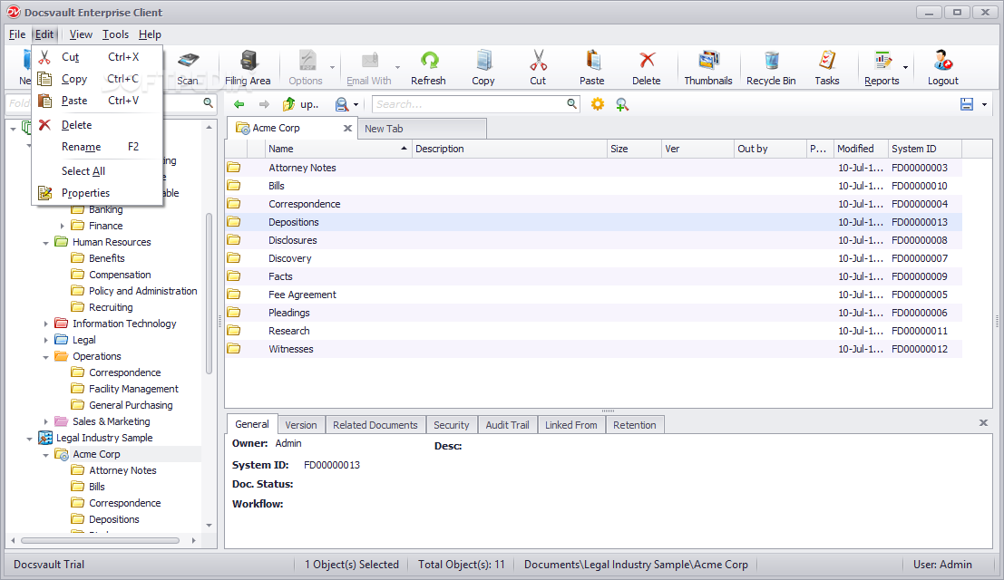1004x580 pixels.
Task: Switch to the Version tab
Action: coord(301,425)
